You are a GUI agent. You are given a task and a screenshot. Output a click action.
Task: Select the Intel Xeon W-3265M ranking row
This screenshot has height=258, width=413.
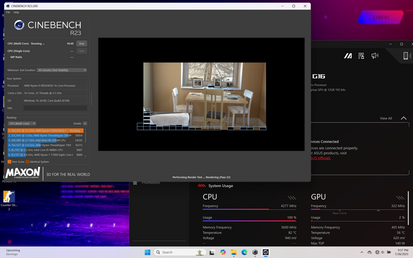[45, 140]
